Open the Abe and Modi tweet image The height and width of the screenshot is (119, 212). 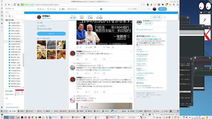104,33
